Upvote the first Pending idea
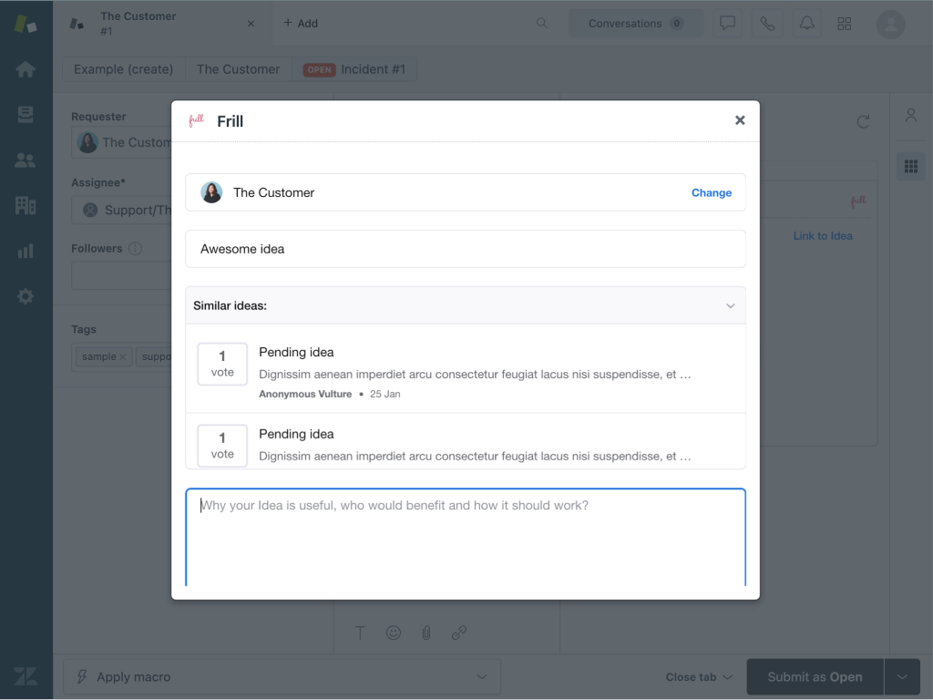 click(x=222, y=364)
